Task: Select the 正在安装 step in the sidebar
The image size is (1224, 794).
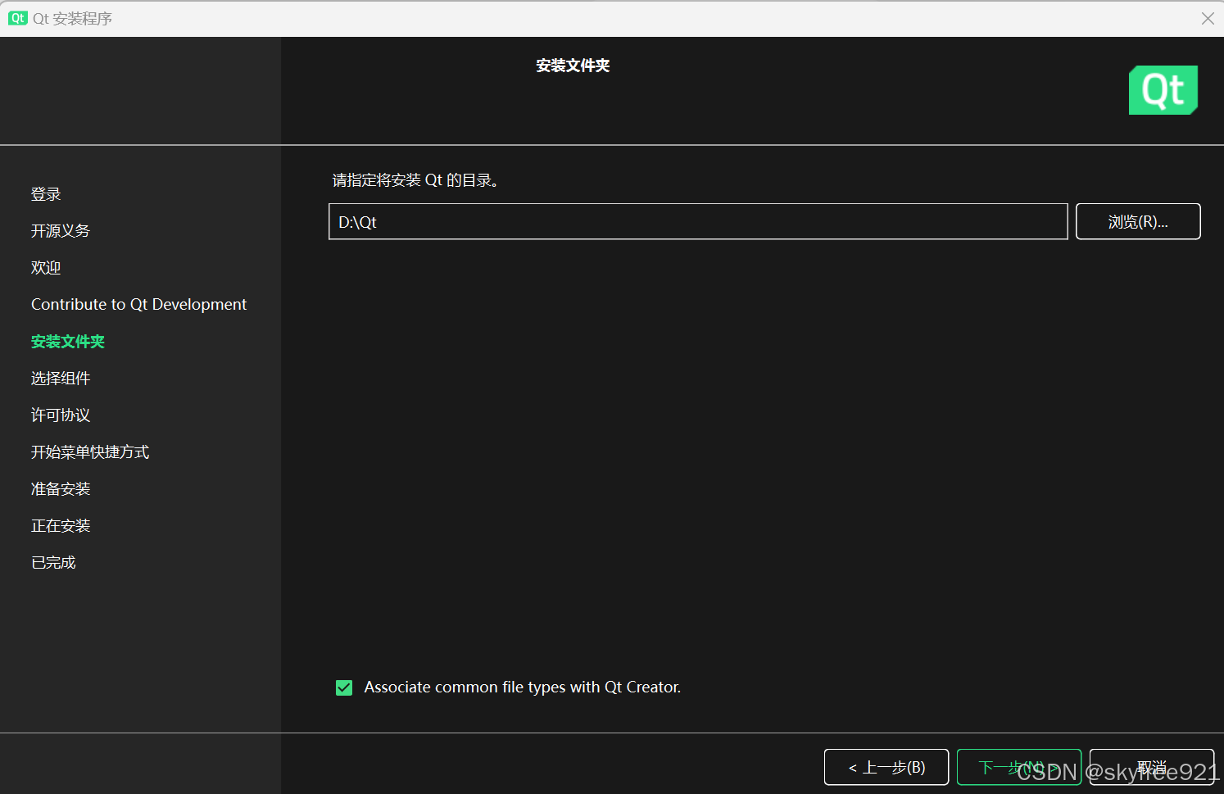Action: tap(61, 526)
